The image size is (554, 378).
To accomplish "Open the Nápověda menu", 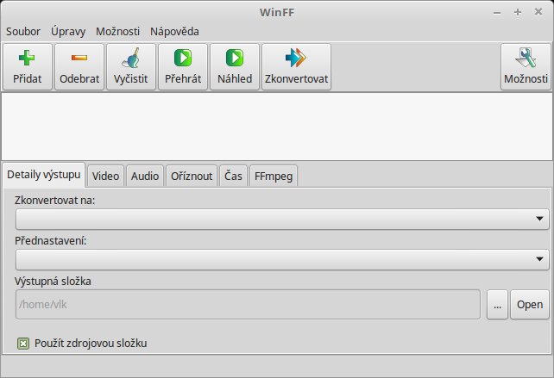I will [x=174, y=32].
